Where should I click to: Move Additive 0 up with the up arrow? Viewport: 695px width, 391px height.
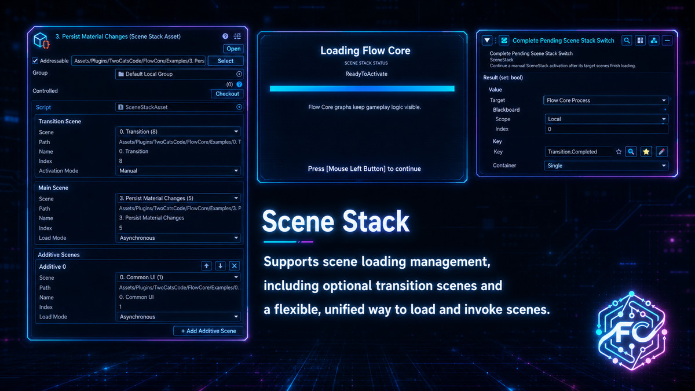207,266
